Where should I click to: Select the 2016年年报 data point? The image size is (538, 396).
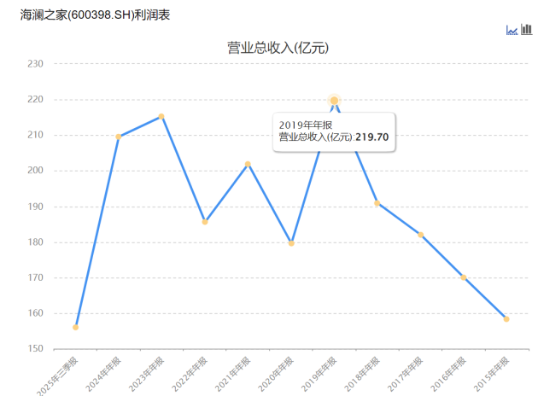tap(464, 277)
